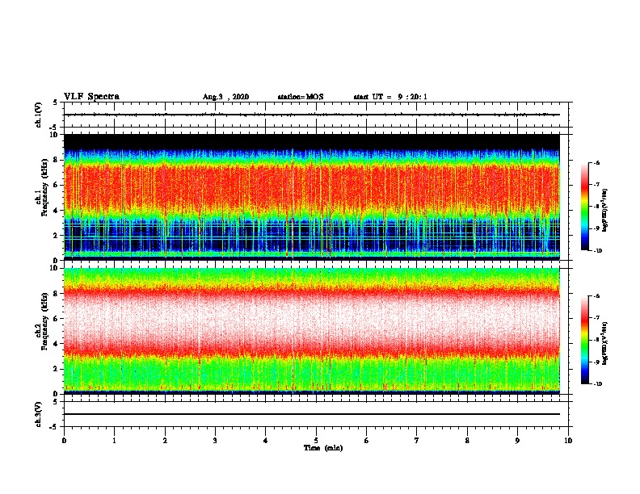Image resolution: width=640 pixels, height=494 pixels.
Task: Click the "2" tick on ch.1 frequency axis
Action: (x=57, y=235)
